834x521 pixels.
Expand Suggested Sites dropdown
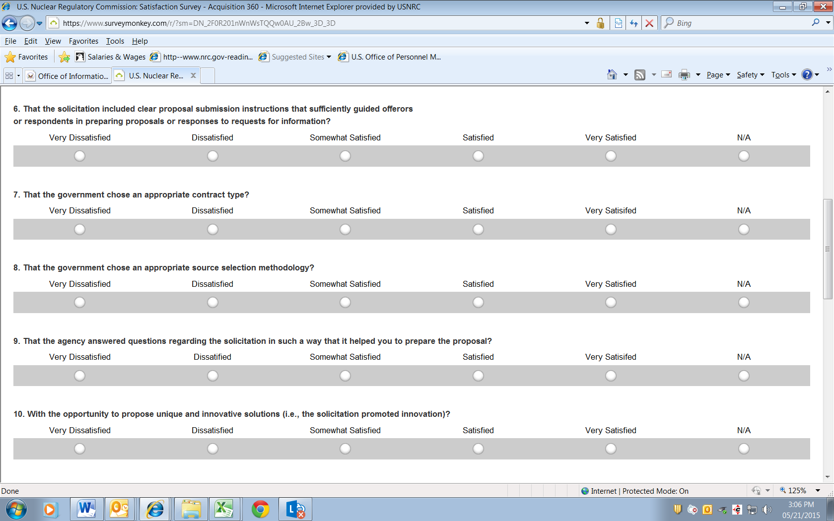[329, 57]
